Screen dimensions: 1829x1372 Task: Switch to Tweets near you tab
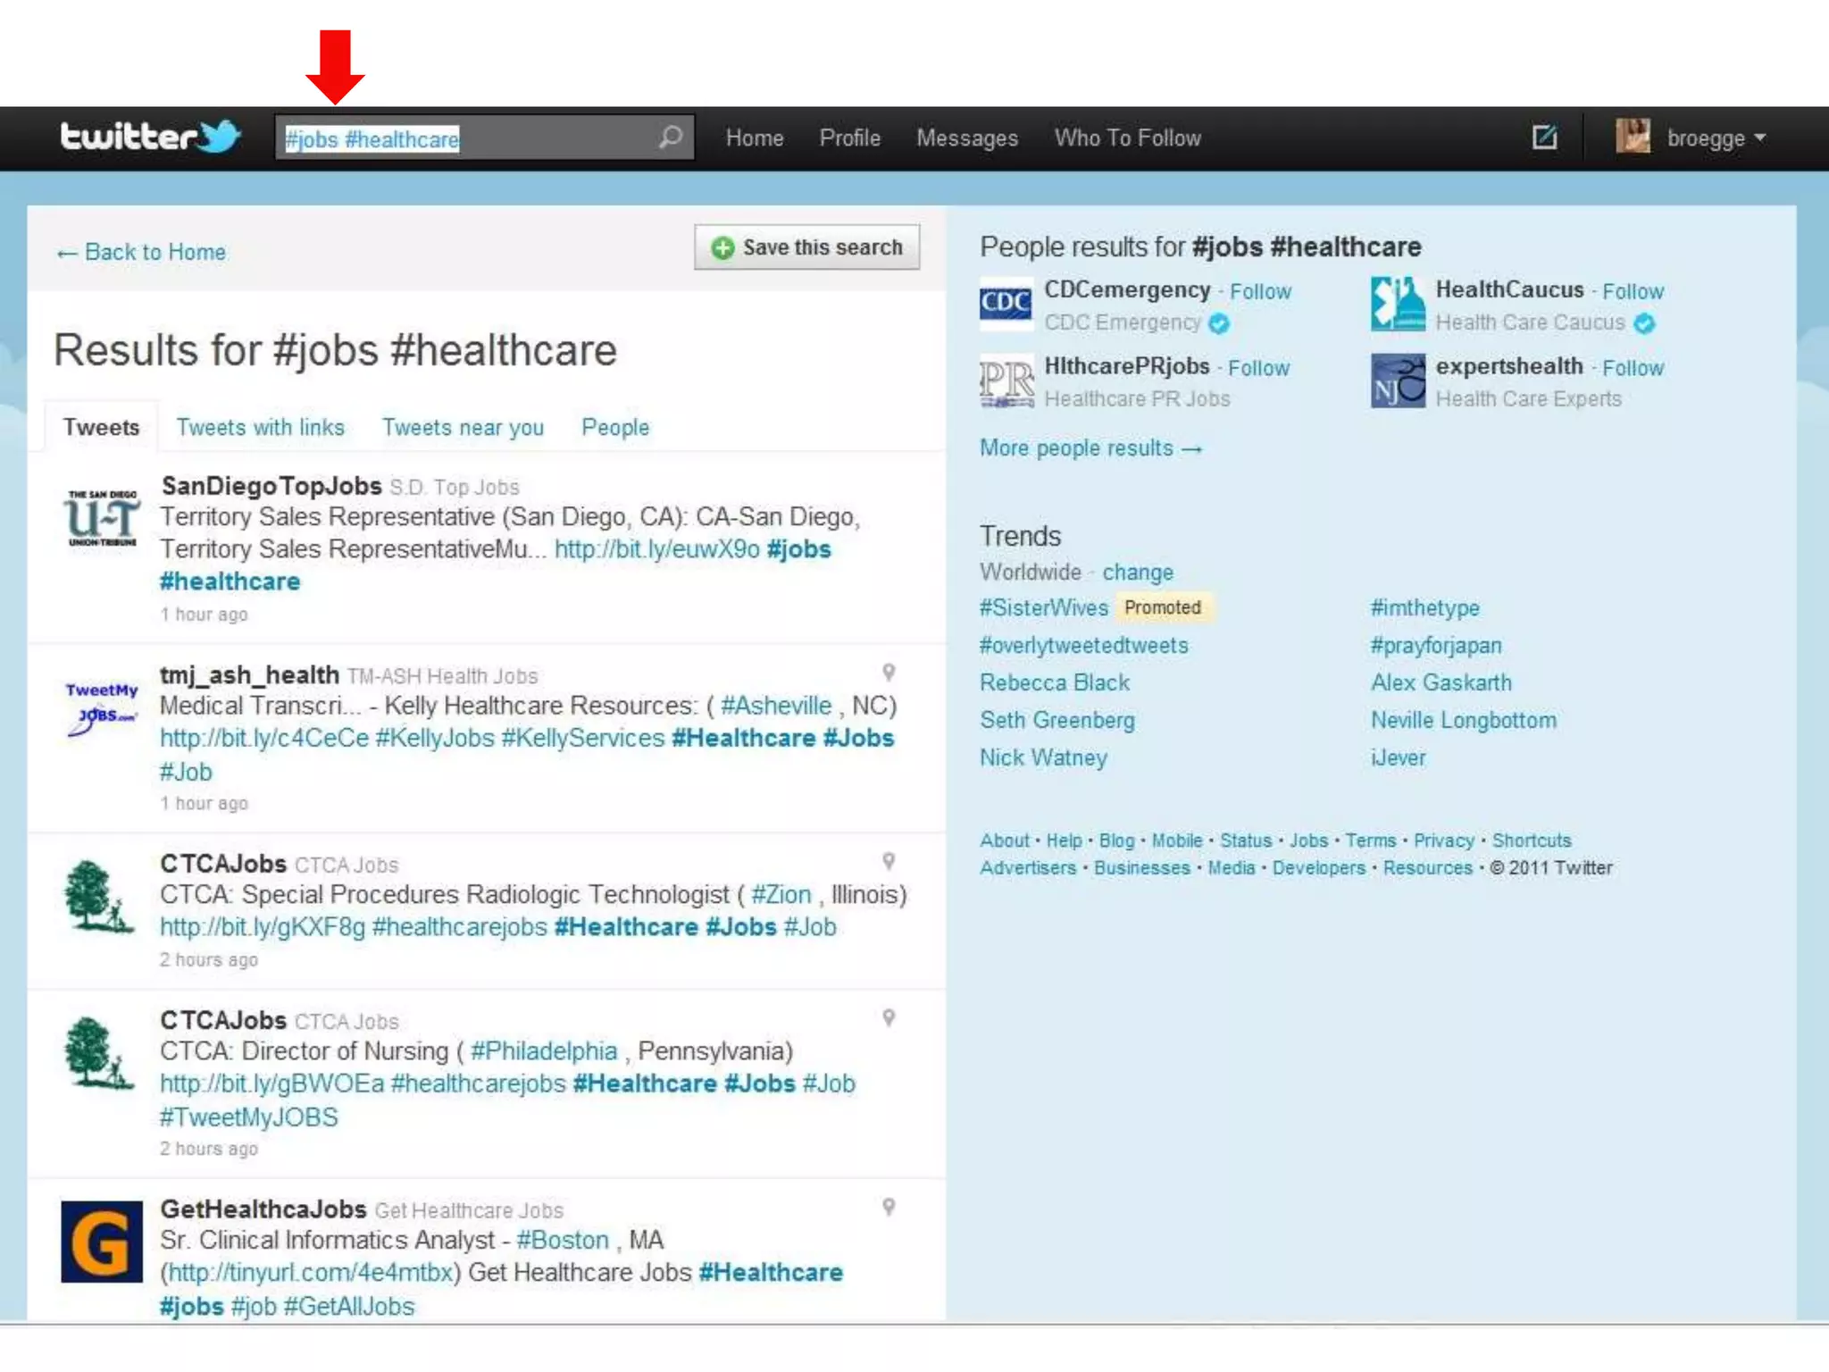pos(464,428)
